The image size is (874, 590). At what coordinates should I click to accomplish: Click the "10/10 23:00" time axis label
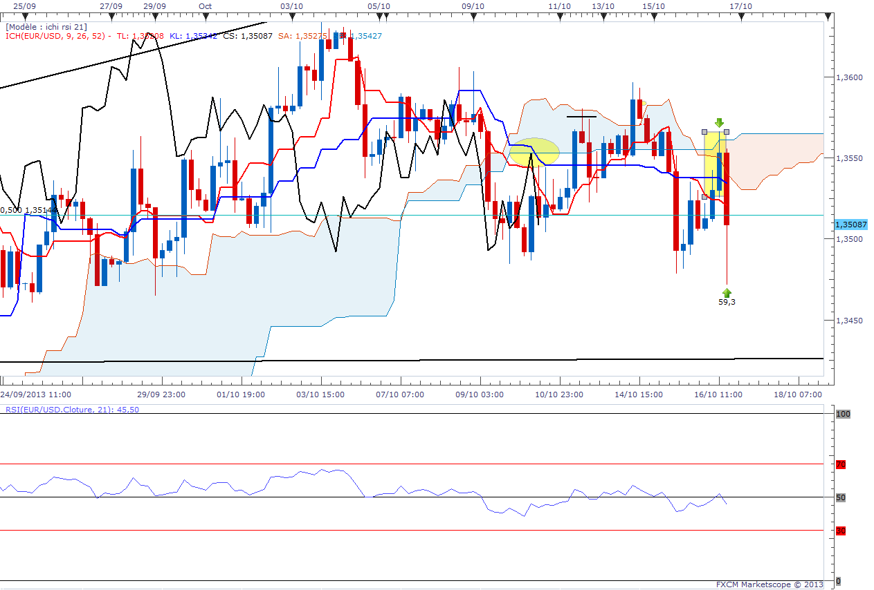click(559, 394)
